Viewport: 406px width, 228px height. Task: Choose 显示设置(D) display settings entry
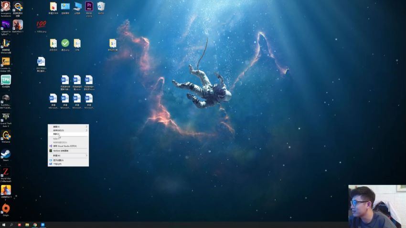point(68,160)
